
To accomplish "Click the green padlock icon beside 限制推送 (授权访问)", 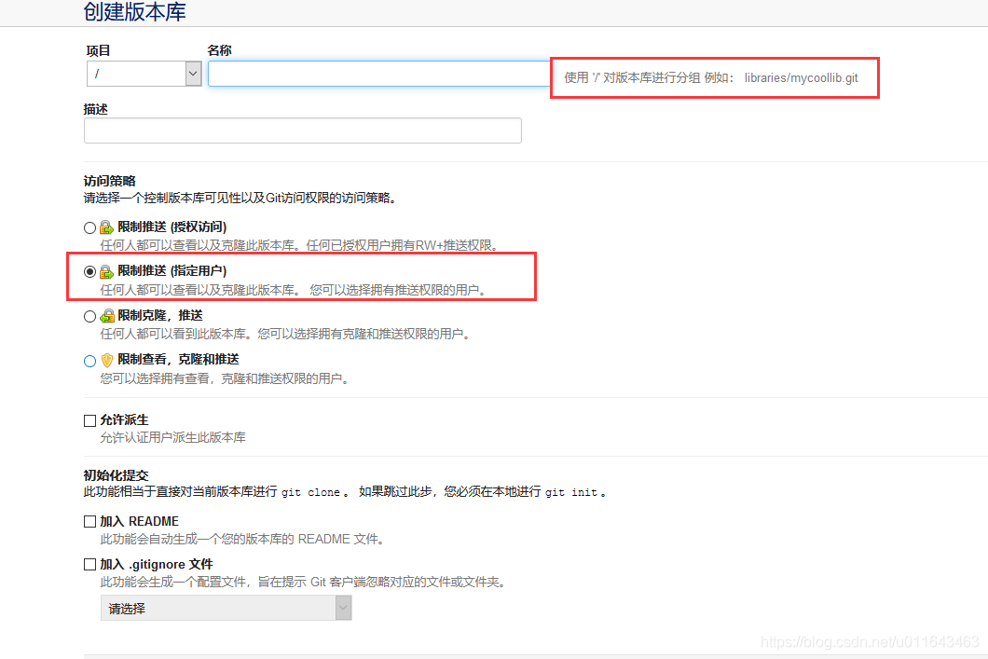I will pyautogui.click(x=106, y=227).
